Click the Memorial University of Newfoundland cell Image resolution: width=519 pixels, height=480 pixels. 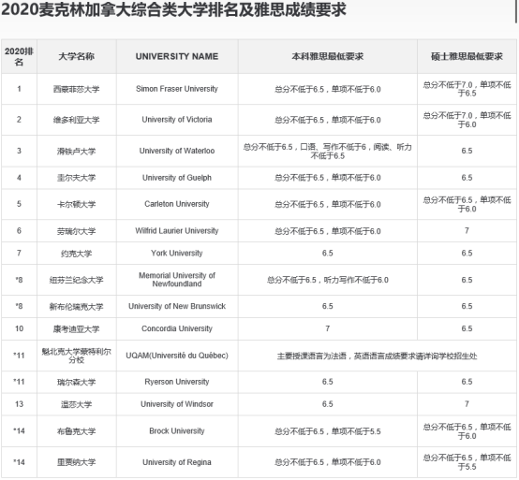[x=177, y=280]
